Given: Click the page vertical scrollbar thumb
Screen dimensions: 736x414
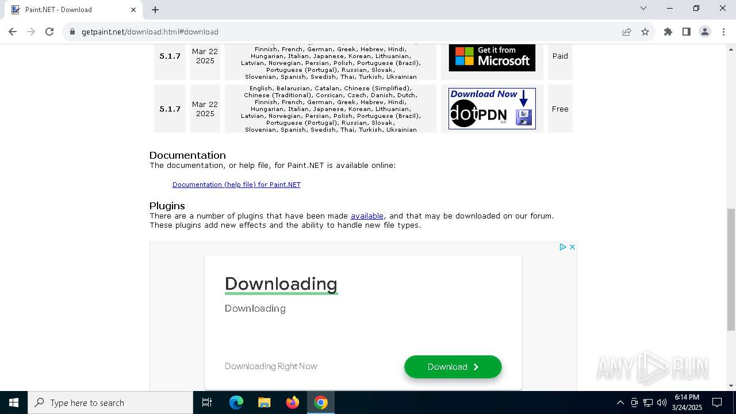Looking at the screenshot, I should click(731, 269).
